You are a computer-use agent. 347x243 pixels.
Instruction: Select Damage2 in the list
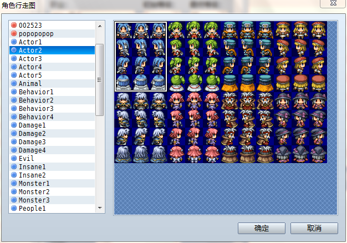(52, 134)
